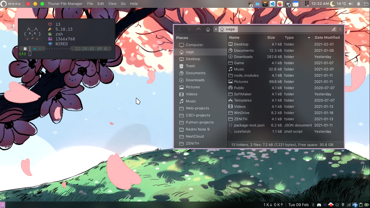Select the Public folder row
The height and width of the screenshot is (208, 370).
pyautogui.click(x=286, y=88)
